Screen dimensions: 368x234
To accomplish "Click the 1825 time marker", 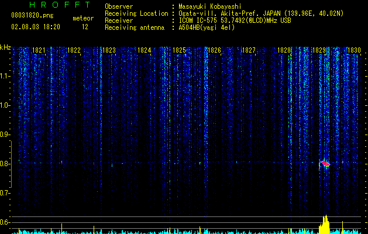I will click(179, 50).
